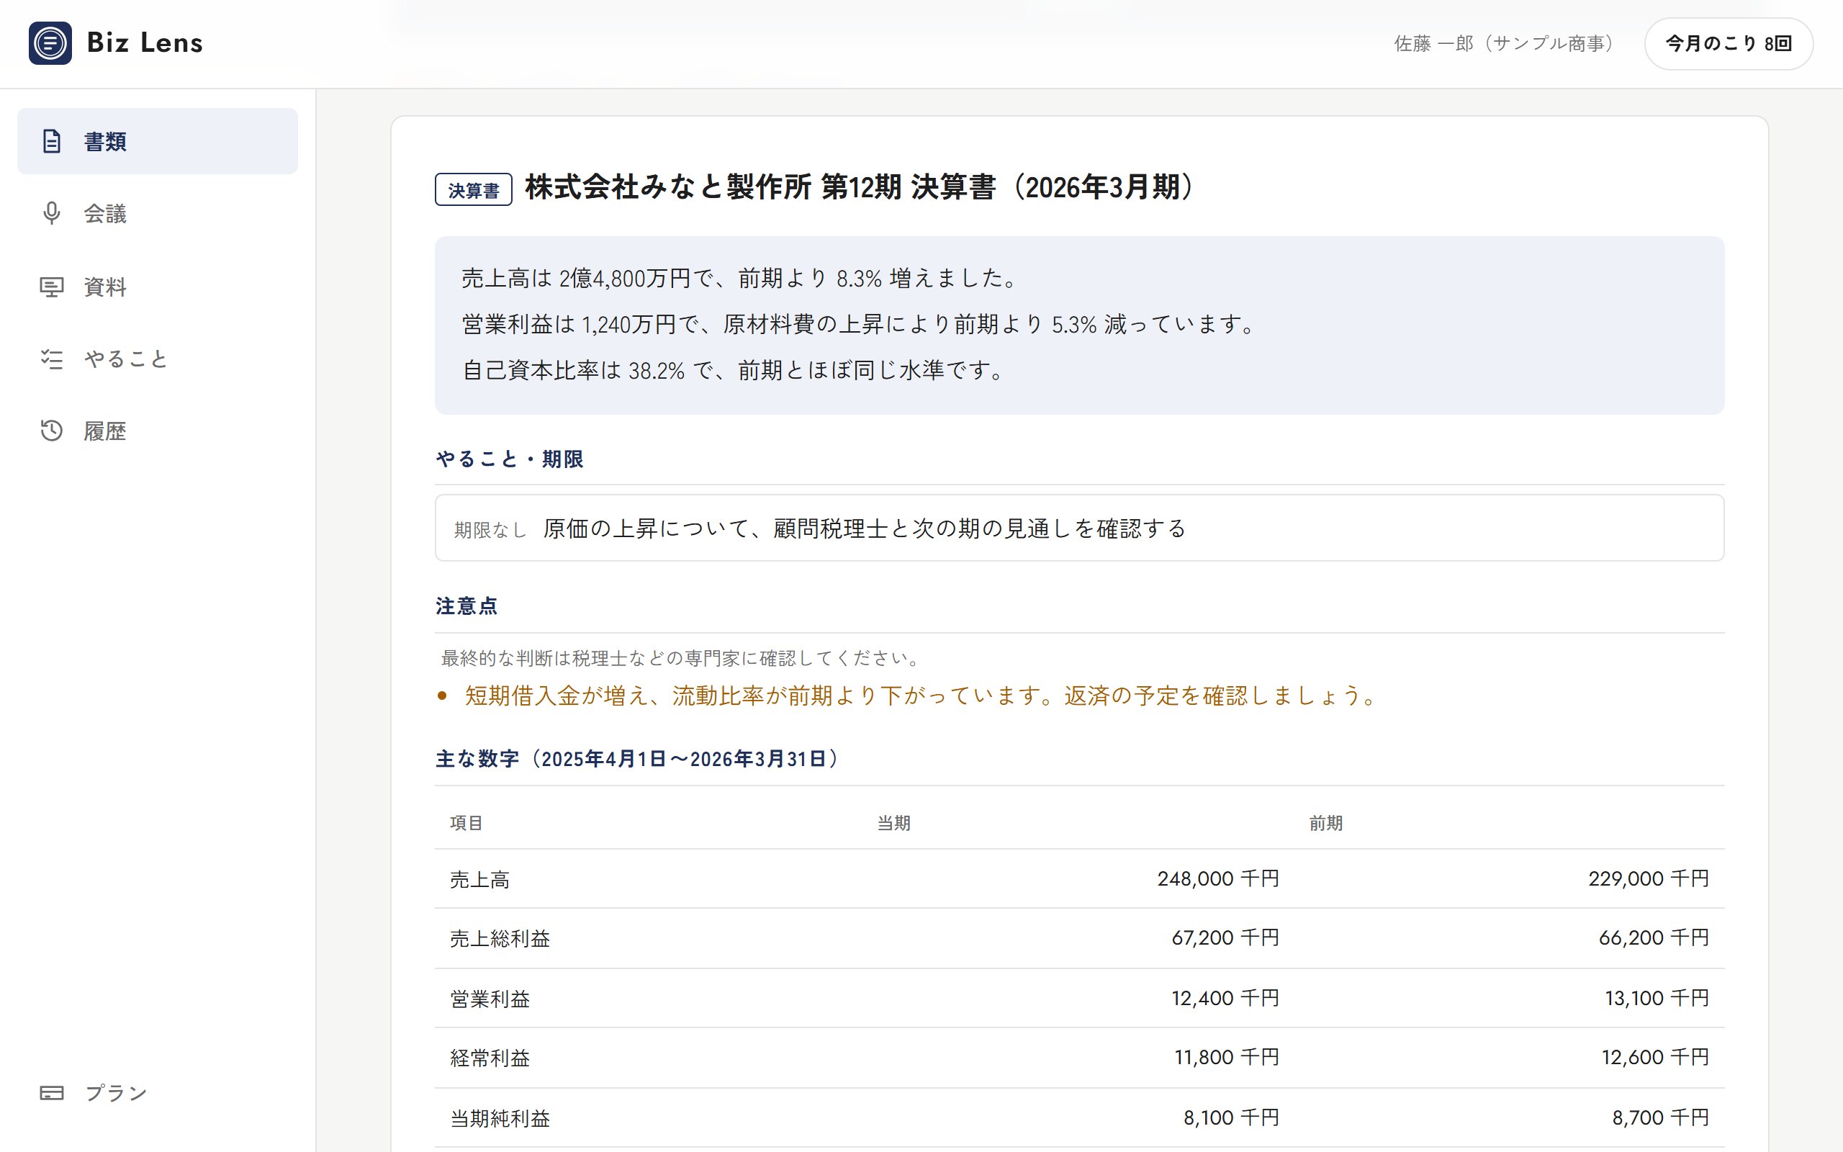
Task: Click the Biz Lens brand name
Action: (145, 42)
